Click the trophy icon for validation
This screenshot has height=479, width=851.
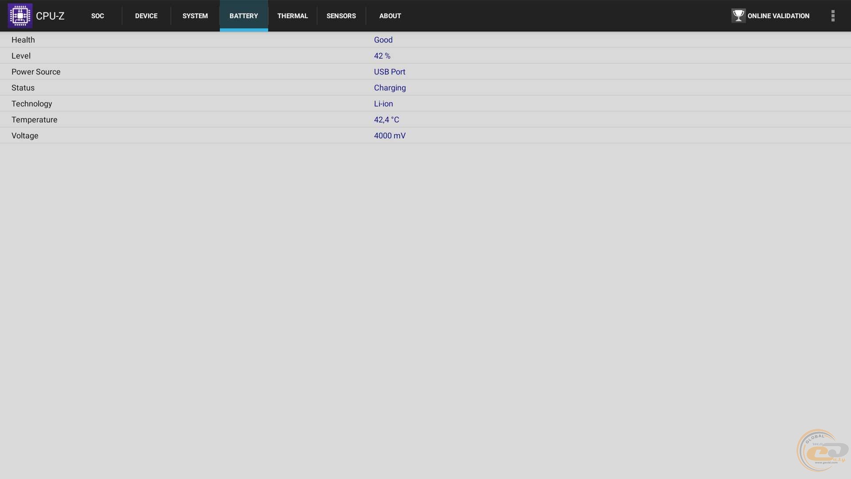738,16
